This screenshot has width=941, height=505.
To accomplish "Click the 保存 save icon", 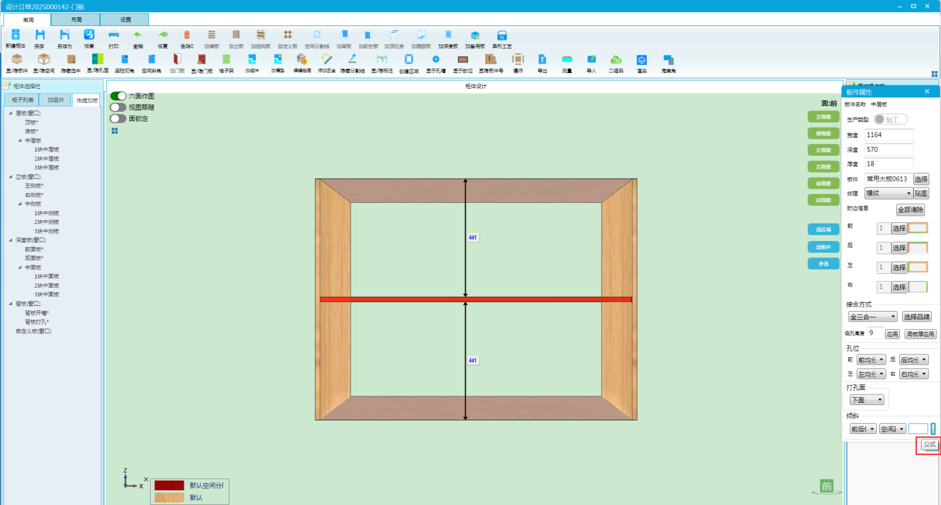I will 39,35.
